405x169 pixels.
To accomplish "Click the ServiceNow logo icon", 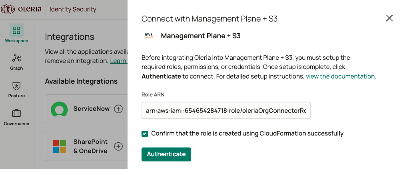I will coord(60,109).
